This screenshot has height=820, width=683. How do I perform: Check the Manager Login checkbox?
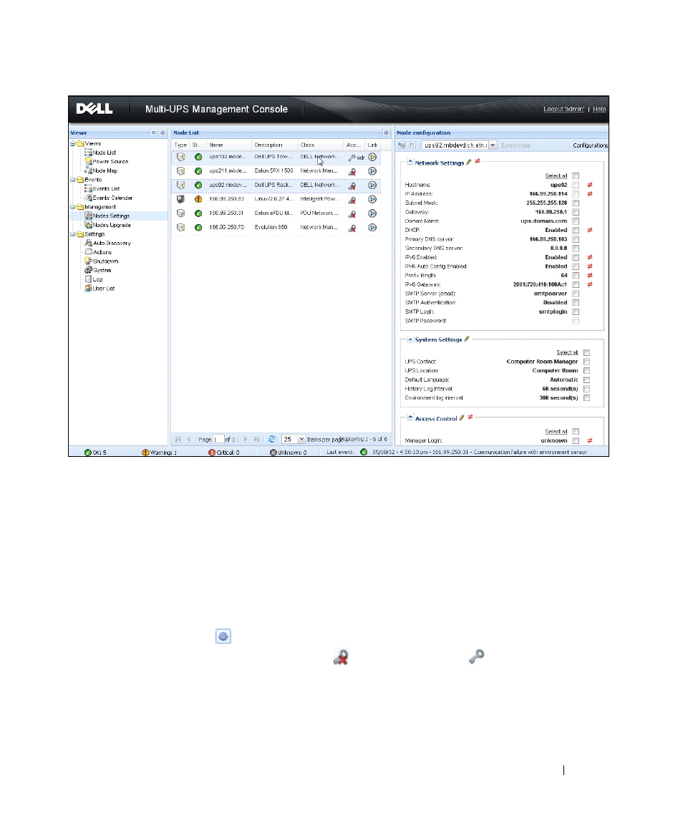[x=576, y=441]
